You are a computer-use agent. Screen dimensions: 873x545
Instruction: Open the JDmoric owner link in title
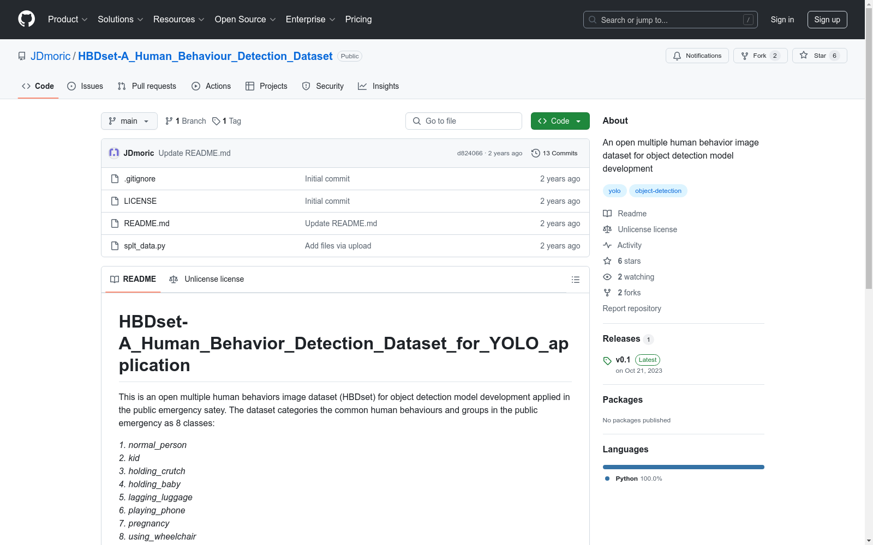51,56
